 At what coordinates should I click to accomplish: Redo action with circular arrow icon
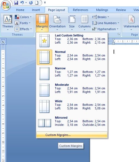click(31, 2)
